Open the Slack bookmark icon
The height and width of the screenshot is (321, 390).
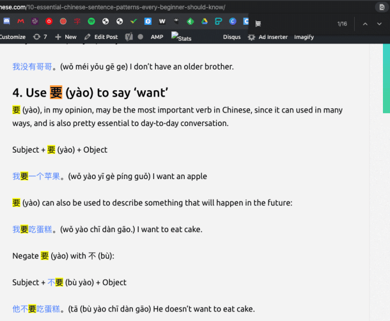pos(35,22)
